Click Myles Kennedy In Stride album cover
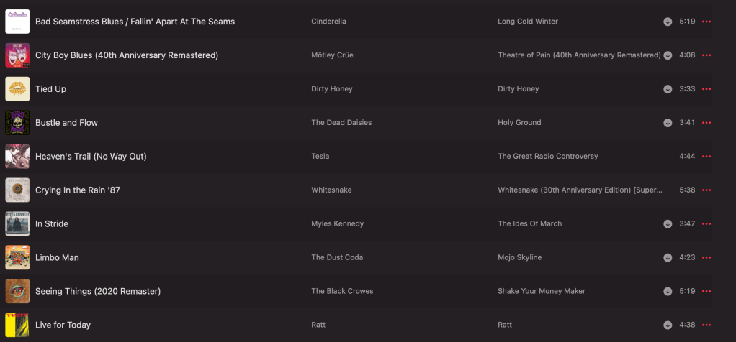 (x=17, y=223)
